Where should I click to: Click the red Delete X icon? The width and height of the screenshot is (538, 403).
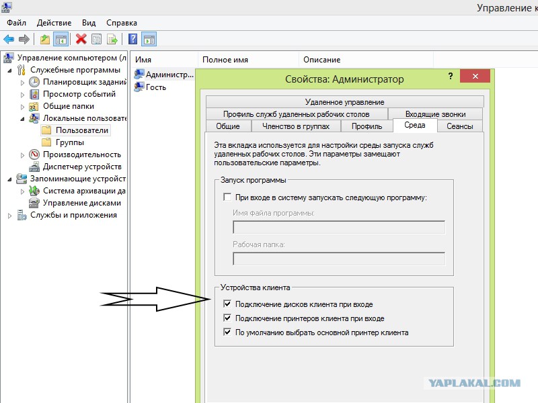[x=81, y=39]
